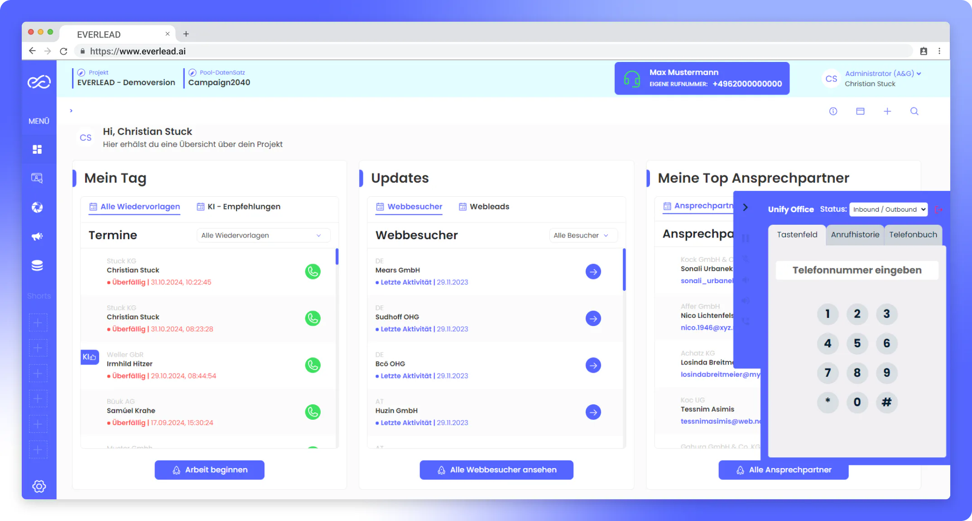Screen dimensions: 972x521
Task: Click the search magnifier in top toolbar
Action: (914, 111)
